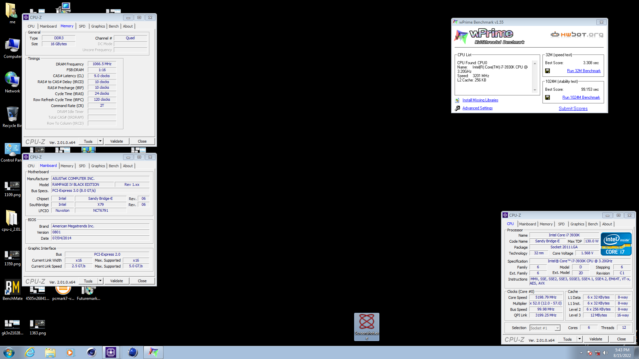This screenshot has height=359, width=639.
Task: Select About tab in Mainboard CPU-Z window
Action: point(128,166)
